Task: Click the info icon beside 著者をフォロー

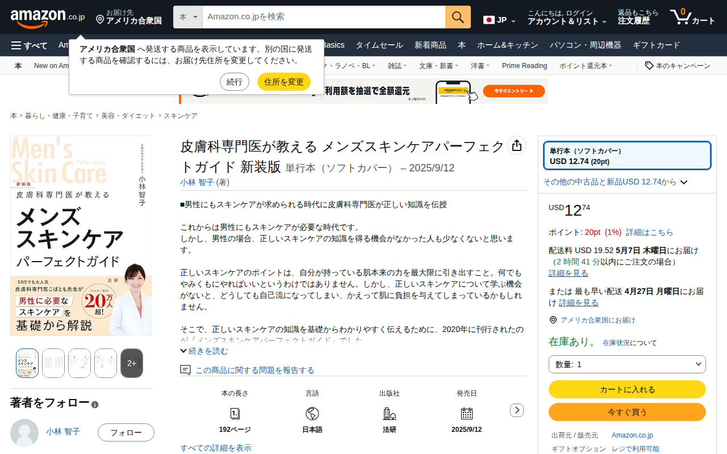Action: (95, 405)
